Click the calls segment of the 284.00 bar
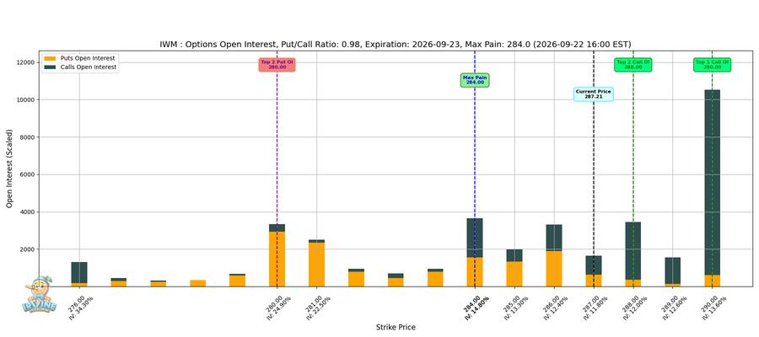Screen dimensions: 759x337 tap(475, 238)
